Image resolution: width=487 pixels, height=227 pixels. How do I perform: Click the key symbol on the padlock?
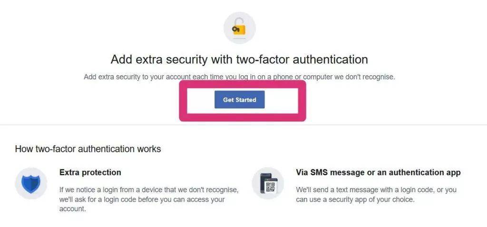coord(235,29)
